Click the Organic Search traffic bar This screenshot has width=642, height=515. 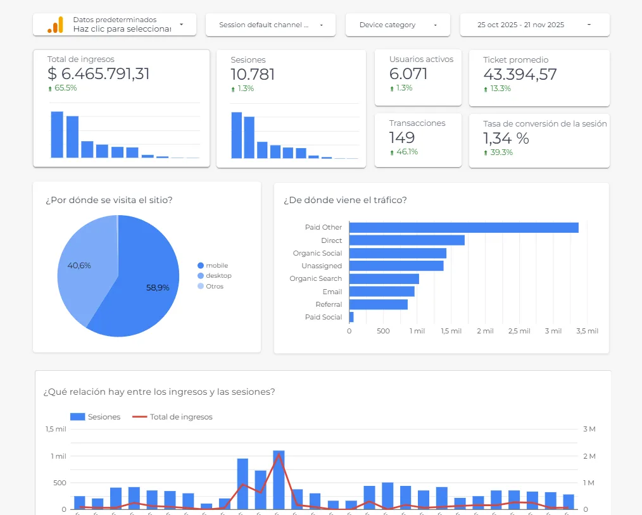(x=384, y=278)
